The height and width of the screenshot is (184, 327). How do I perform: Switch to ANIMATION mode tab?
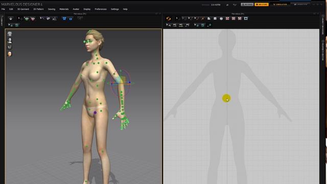(x=301, y=5)
